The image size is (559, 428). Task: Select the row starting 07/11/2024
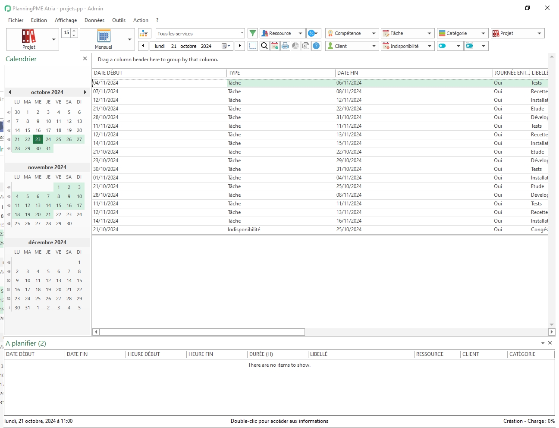320,91
